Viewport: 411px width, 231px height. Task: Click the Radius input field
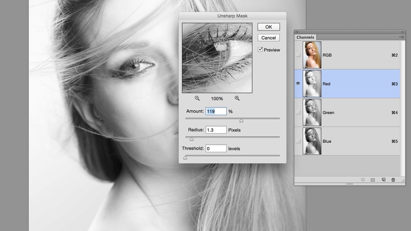pyautogui.click(x=216, y=130)
